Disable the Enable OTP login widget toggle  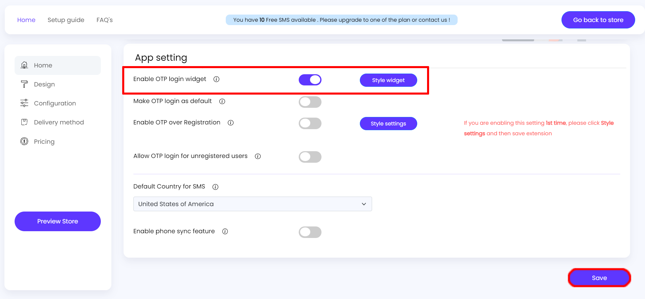point(310,80)
